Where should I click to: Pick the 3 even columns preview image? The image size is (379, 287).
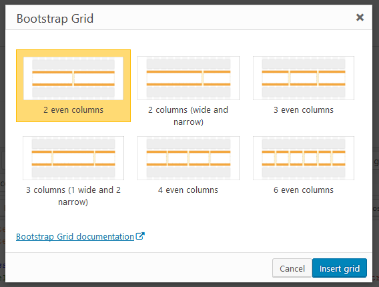(x=304, y=78)
